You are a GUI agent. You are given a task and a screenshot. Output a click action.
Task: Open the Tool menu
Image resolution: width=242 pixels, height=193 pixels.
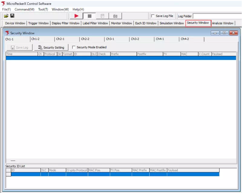(43, 9)
